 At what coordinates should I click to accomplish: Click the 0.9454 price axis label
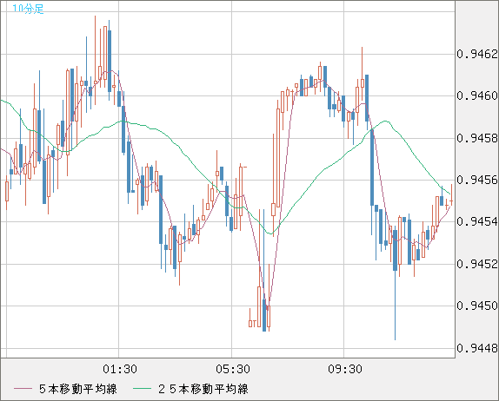(x=477, y=221)
